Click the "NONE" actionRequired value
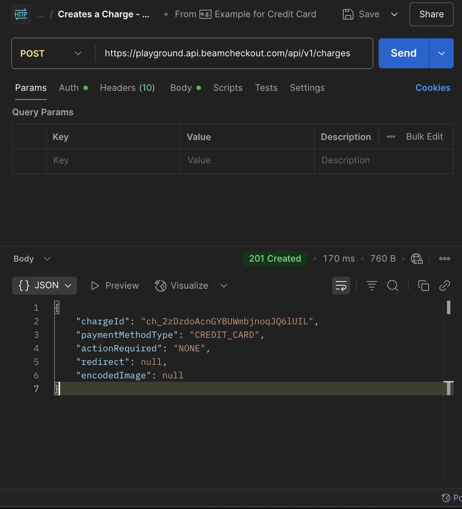The image size is (462, 509). (189, 348)
